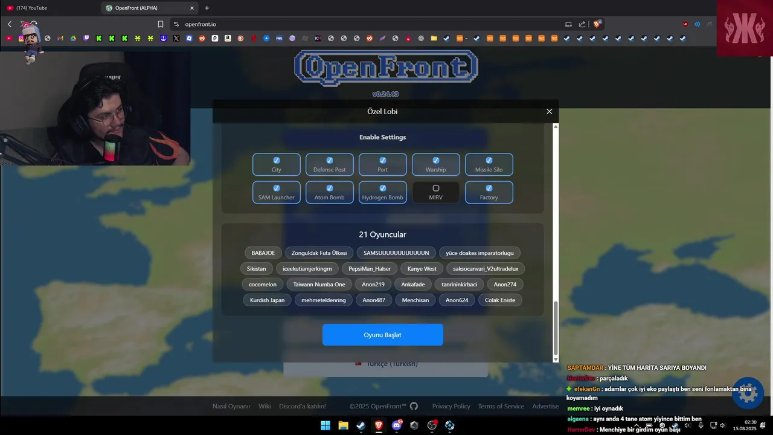Image resolution: width=773 pixels, height=435 pixels.
Task: Select player saksocanvari_V2ultradelux
Action: [x=486, y=268]
